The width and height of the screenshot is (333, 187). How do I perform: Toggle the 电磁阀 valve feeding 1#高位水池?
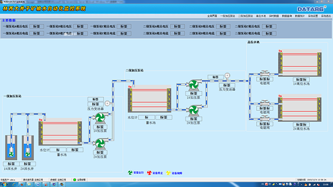tap(265, 74)
